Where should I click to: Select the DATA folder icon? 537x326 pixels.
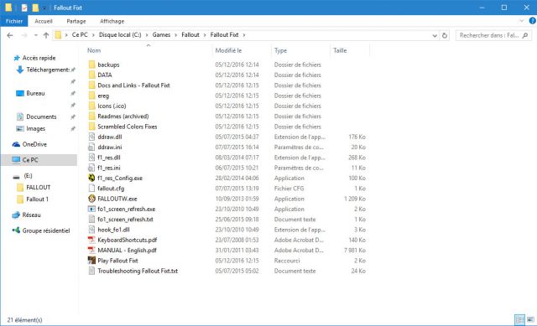click(x=91, y=75)
